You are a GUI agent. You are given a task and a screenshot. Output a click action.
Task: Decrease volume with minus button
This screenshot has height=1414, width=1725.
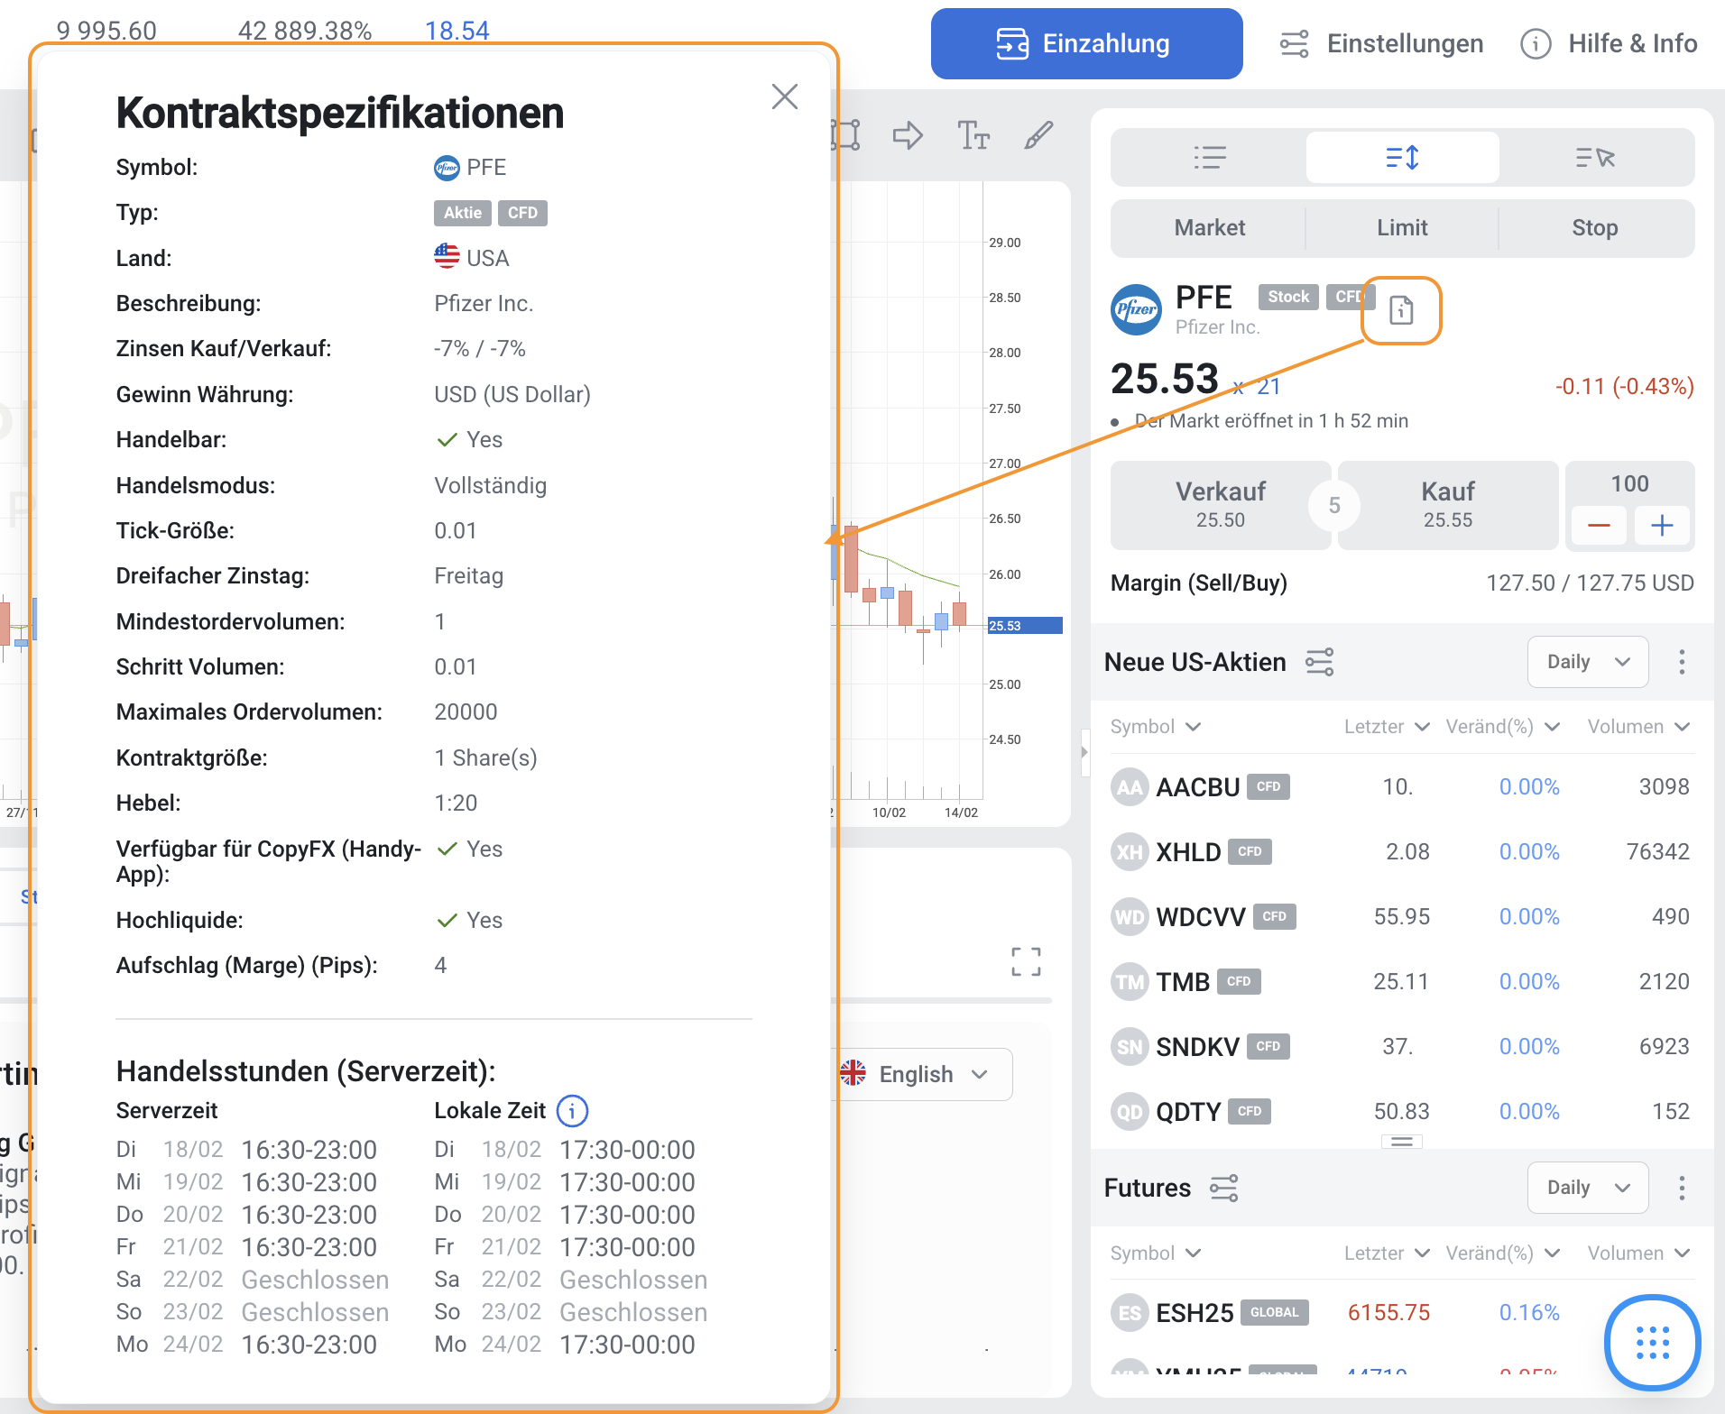pyautogui.click(x=1599, y=526)
